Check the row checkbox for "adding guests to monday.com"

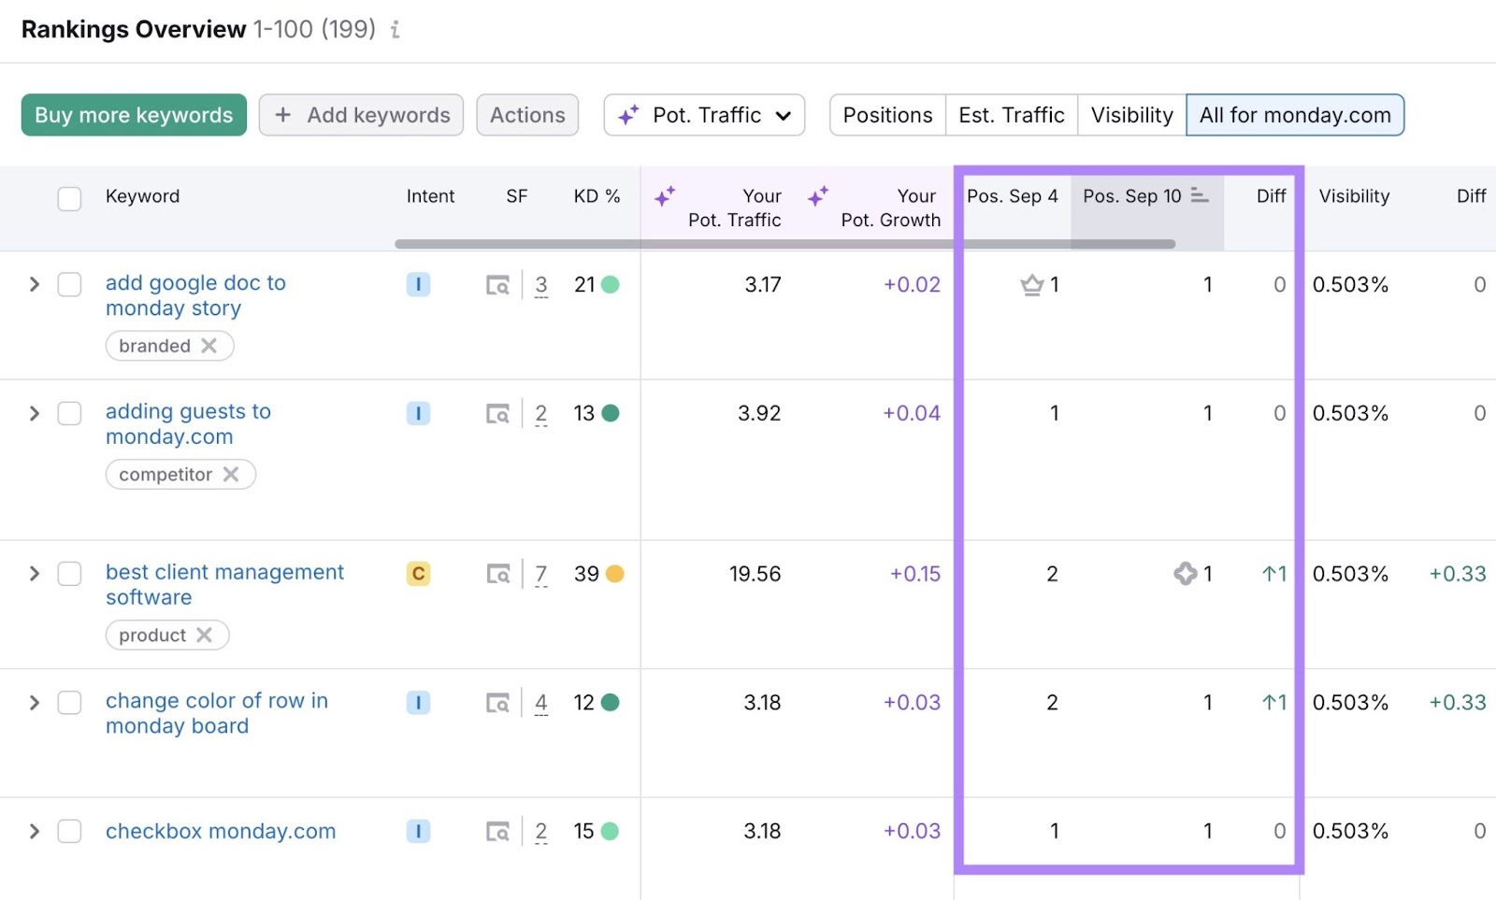click(x=69, y=415)
